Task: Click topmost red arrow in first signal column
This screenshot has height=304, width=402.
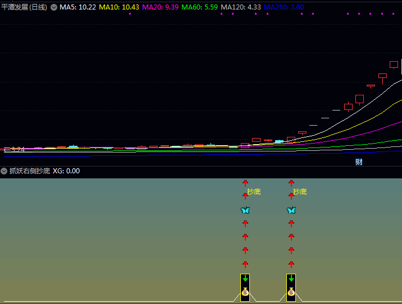Action: (245, 183)
